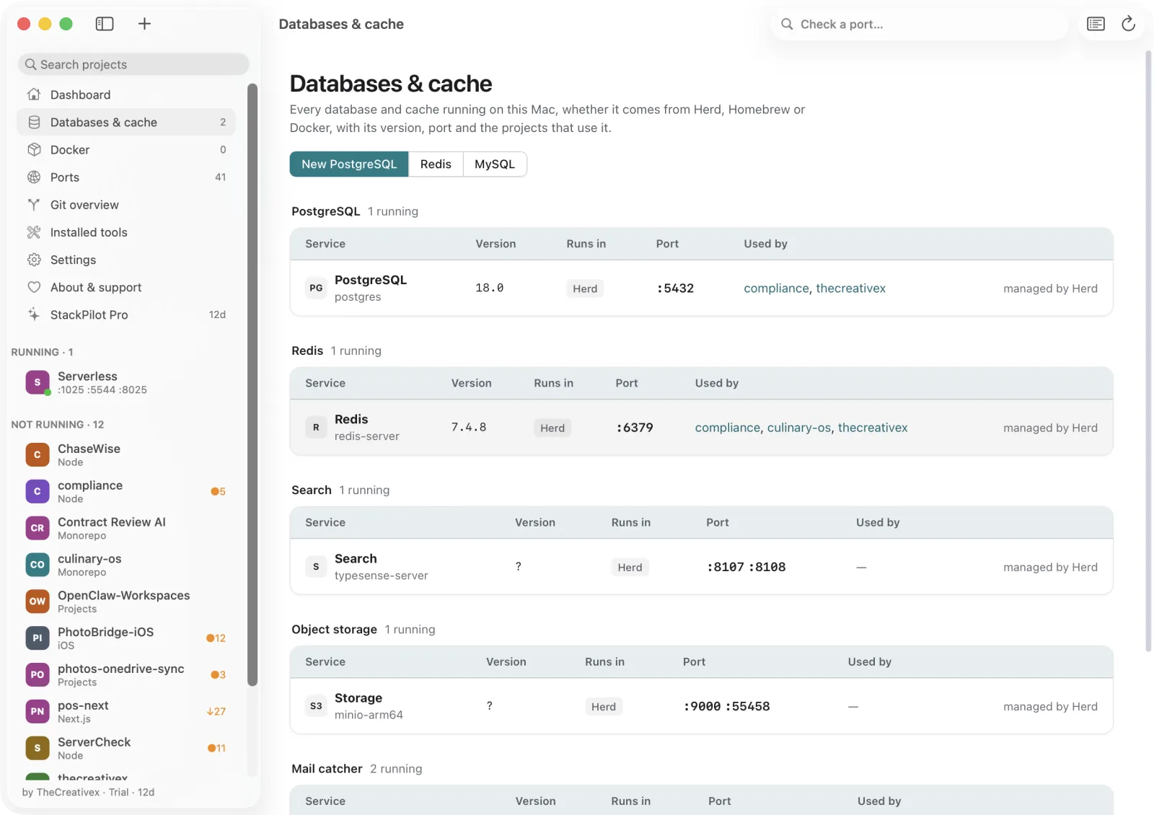
Task: Toggle the sidebar panel icon
Action: click(105, 24)
